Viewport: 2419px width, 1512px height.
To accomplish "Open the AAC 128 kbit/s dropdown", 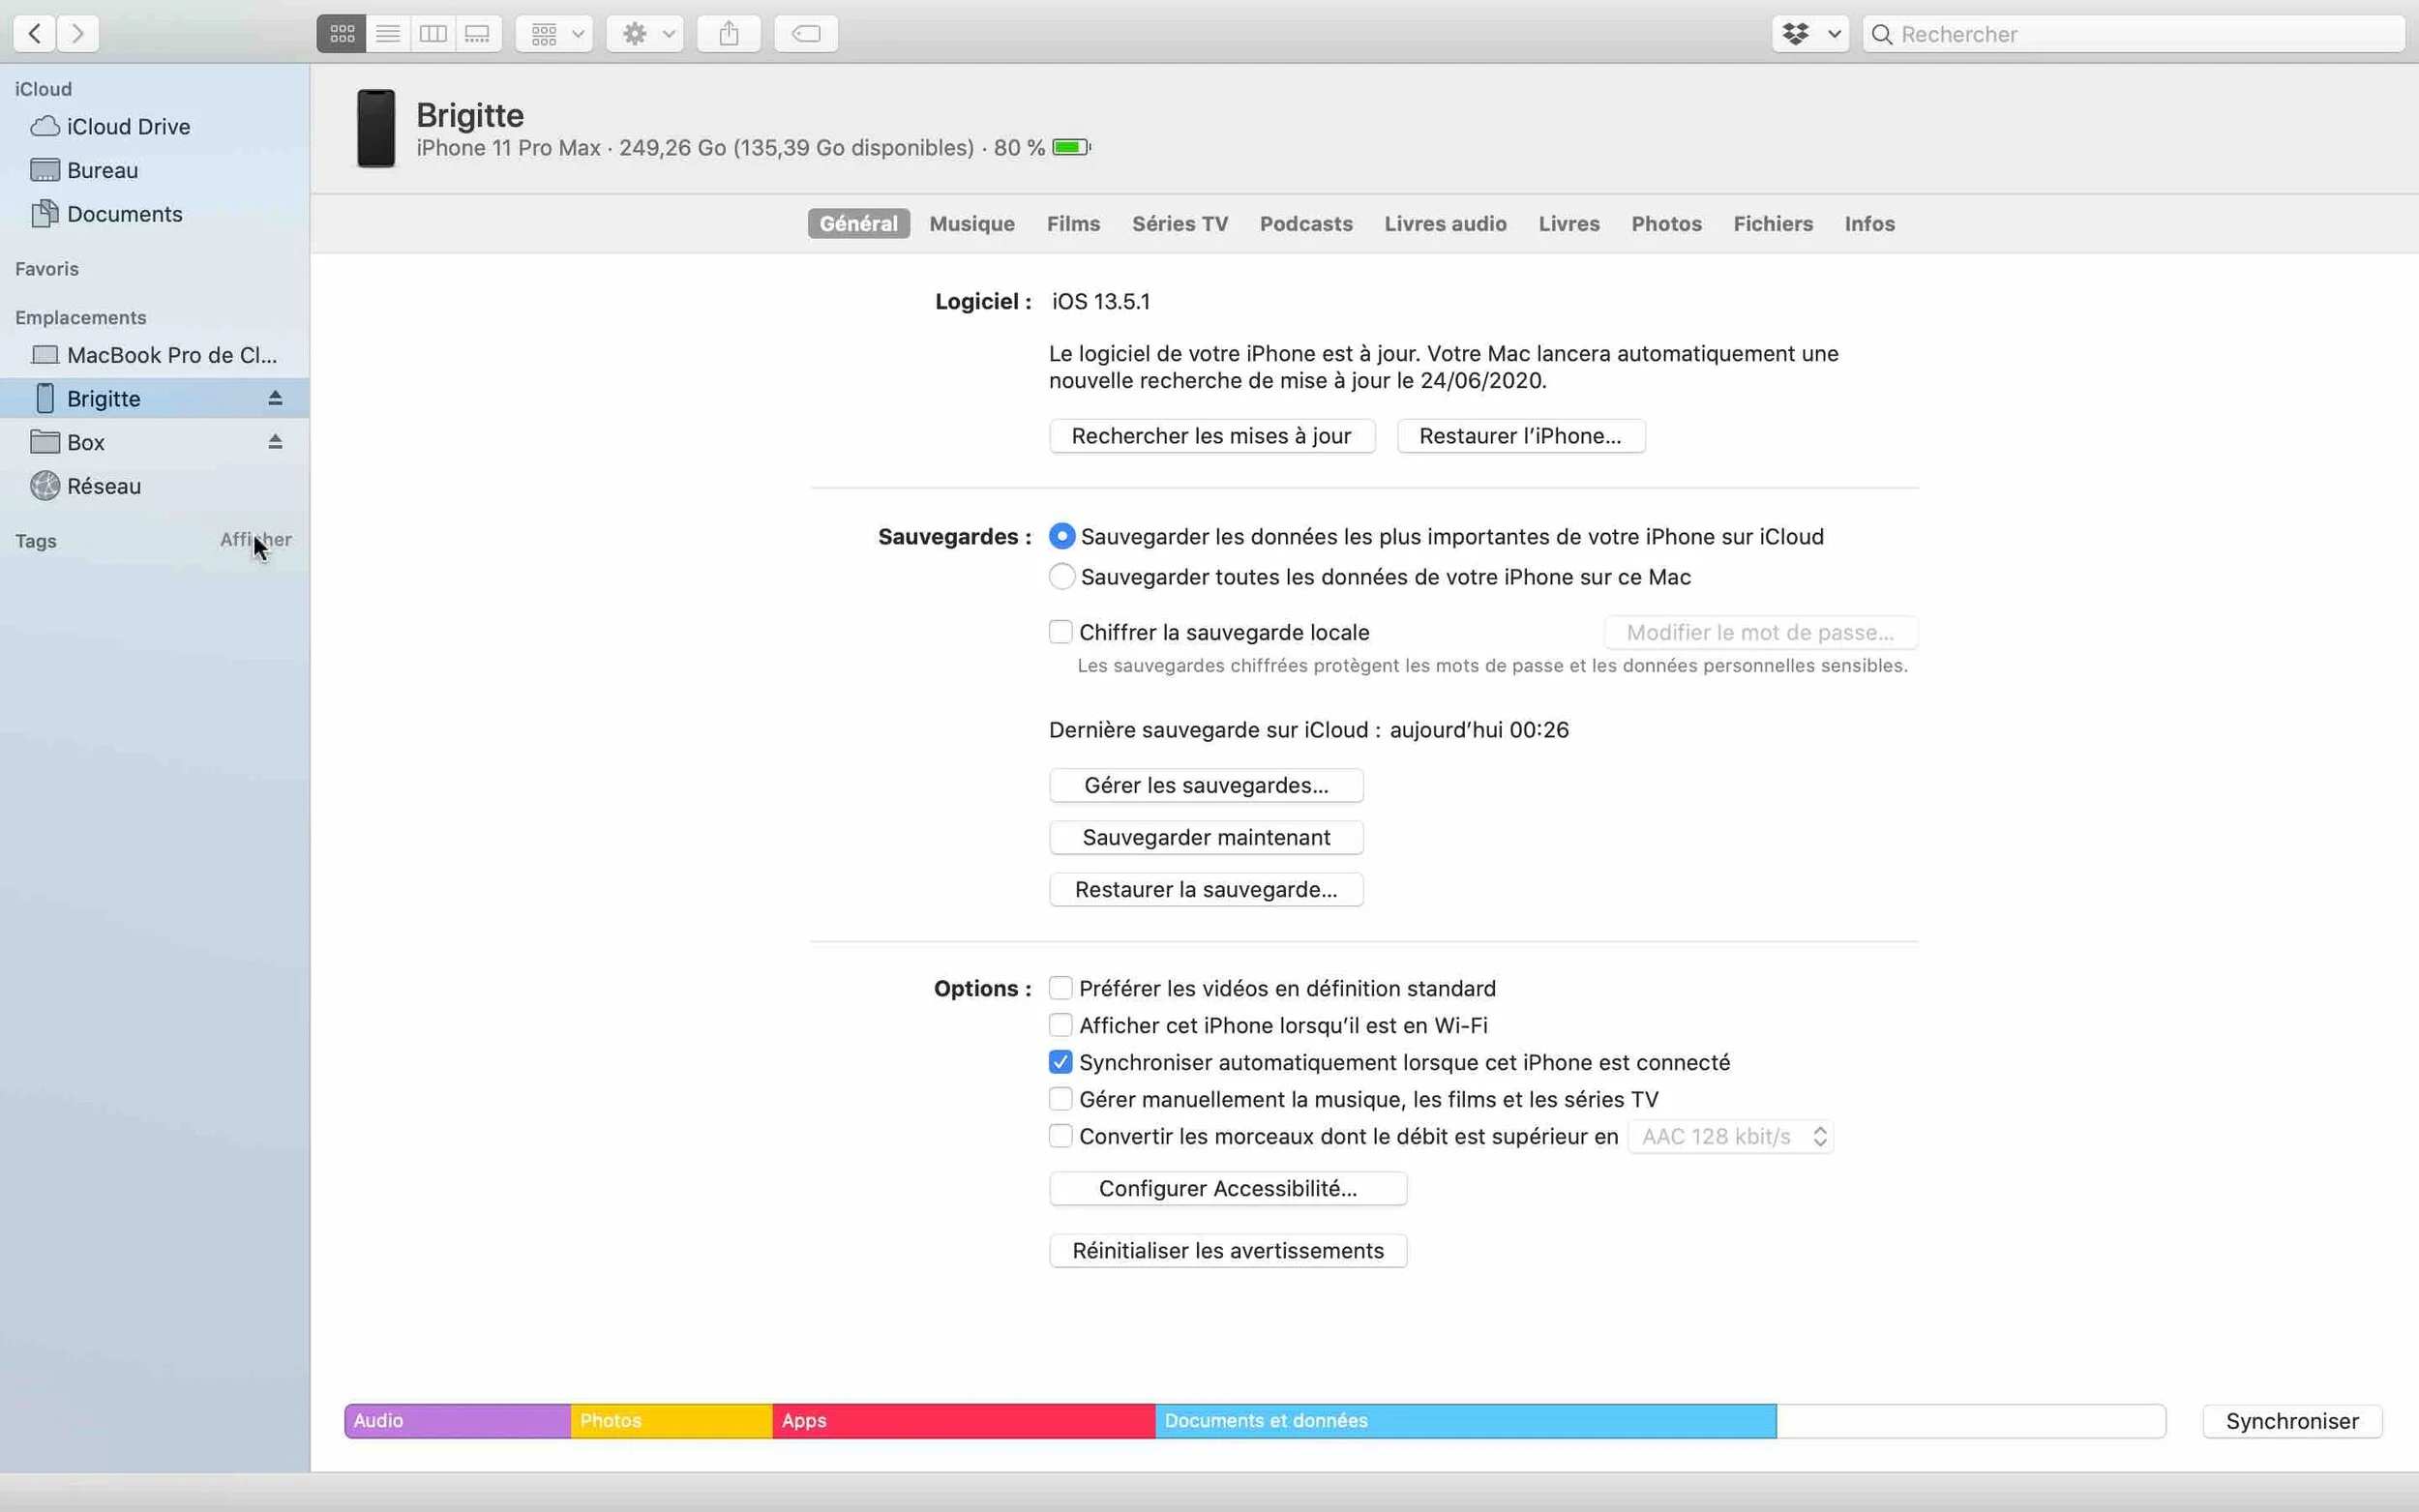I will click(1729, 1136).
